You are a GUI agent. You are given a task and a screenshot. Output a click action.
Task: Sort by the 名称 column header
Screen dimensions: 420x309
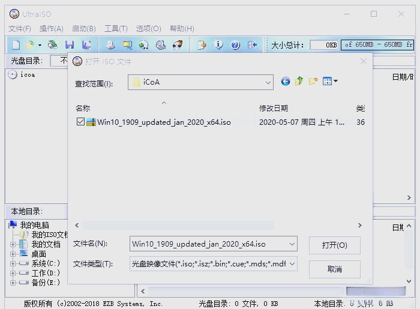83,109
